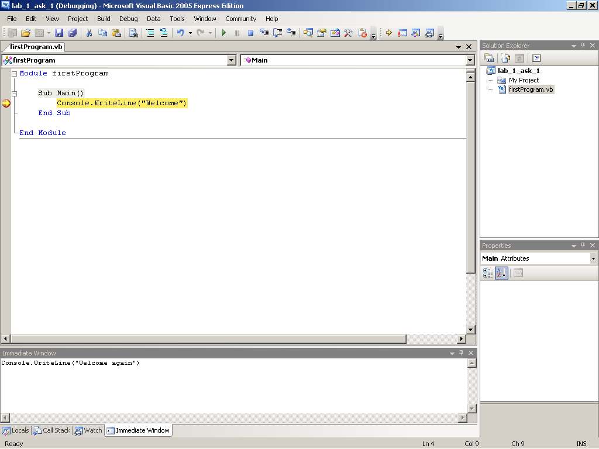This screenshot has height=449, width=599.
Task: Select the firstProgram.vb editor tab
Action: [36, 47]
